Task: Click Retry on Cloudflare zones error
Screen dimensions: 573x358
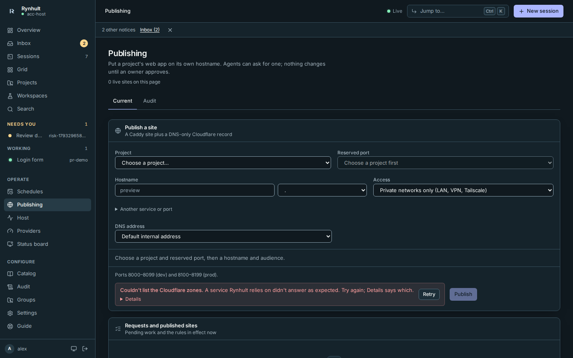Action: click(x=429, y=294)
